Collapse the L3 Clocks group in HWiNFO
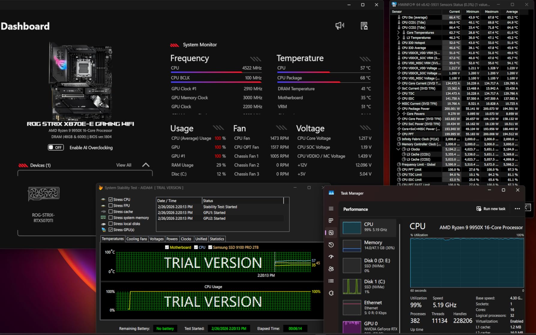This screenshot has height=335, width=536. coord(398,149)
